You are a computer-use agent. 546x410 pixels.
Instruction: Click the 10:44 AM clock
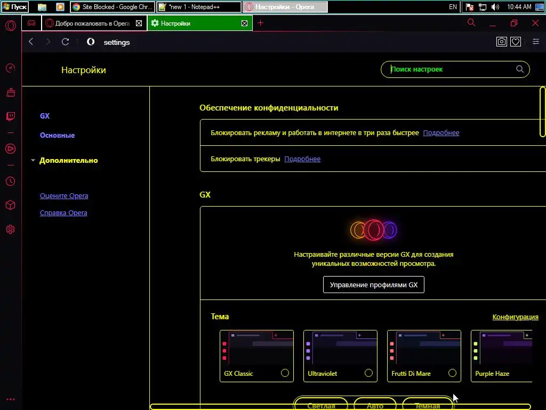coord(519,7)
